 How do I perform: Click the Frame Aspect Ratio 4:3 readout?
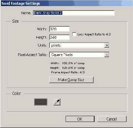pyautogui.click(x=68, y=72)
